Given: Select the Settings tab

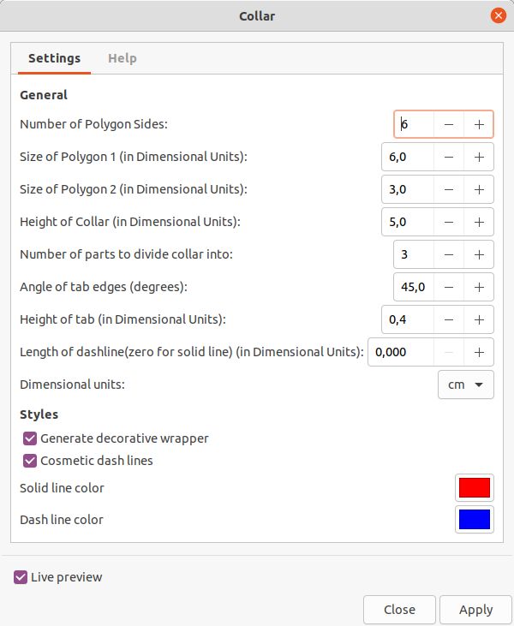Looking at the screenshot, I should point(54,58).
